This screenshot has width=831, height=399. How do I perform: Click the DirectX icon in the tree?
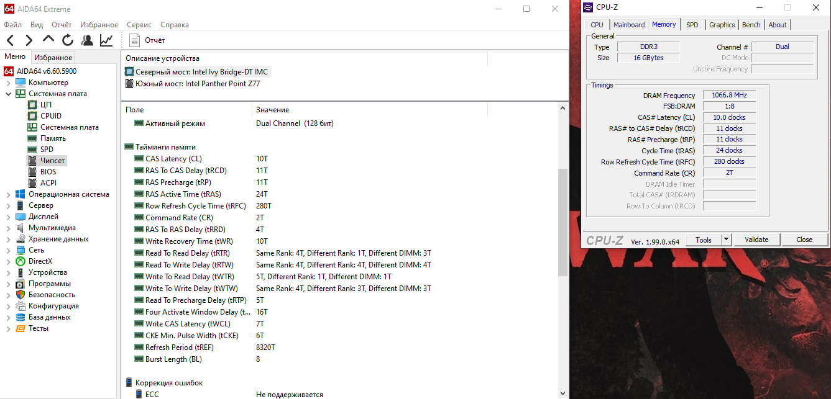pyautogui.click(x=21, y=261)
